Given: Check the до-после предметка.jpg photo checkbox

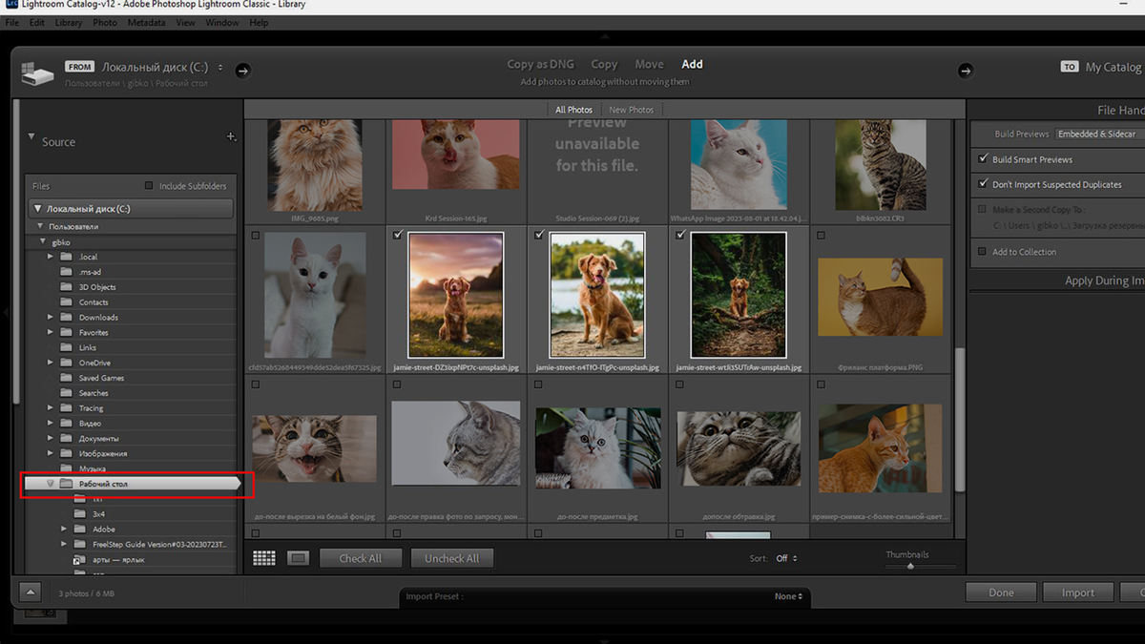Looking at the screenshot, I should click(539, 384).
